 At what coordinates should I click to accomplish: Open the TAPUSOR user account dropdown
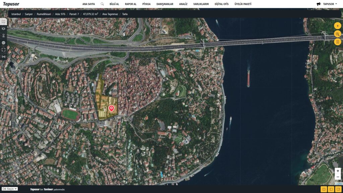[x=327, y=4]
